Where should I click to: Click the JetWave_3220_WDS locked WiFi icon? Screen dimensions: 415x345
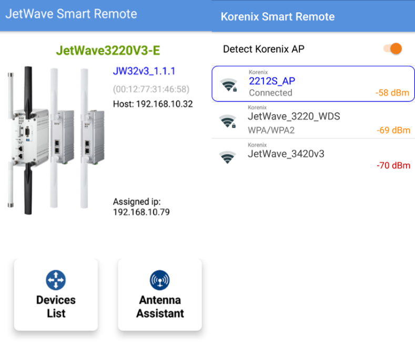[x=228, y=121]
